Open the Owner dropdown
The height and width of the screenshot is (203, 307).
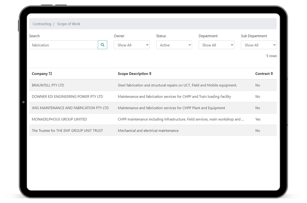tap(132, 45)
